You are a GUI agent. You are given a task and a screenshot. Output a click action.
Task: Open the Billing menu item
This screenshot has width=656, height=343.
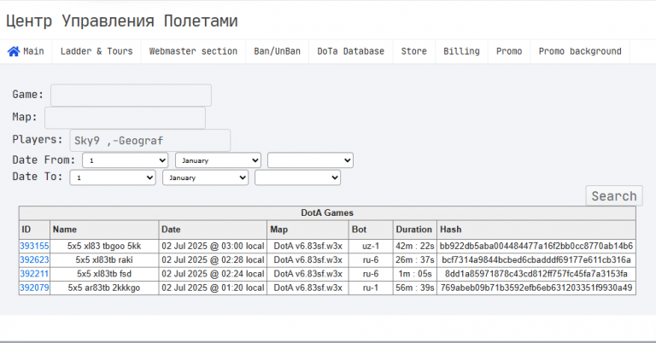pyautogui.click(x=461, y=51)
